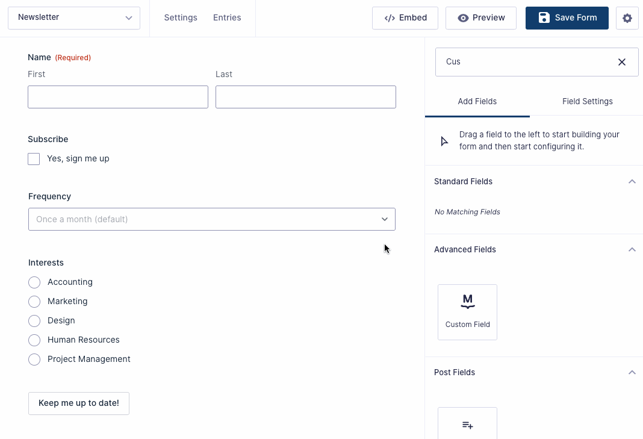643x439 pixels.
Task: Collapse the Standard Fields section
Action: 632,181
